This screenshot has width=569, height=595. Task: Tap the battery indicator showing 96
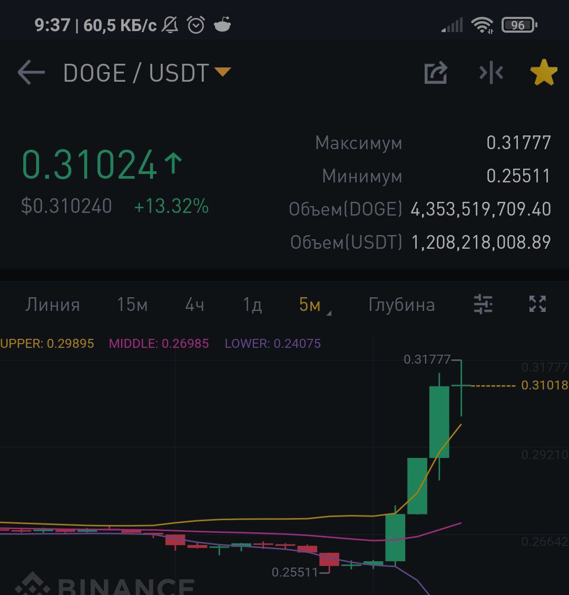point(519,25)
